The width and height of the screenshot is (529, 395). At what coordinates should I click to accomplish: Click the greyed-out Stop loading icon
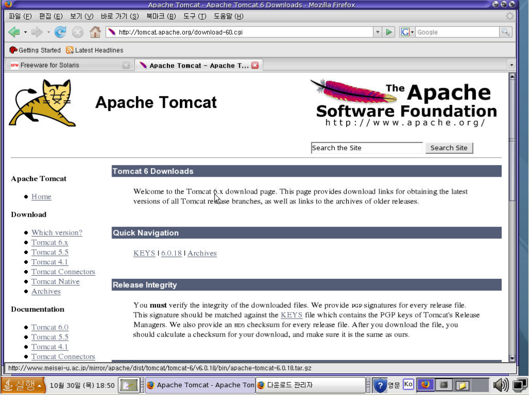tap(77, 33)
